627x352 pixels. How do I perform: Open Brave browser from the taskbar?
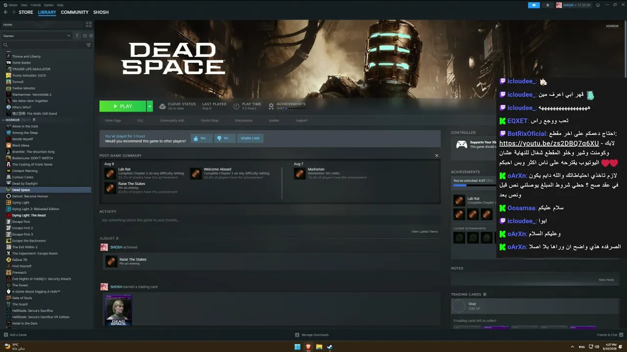[x=308, y=347]
